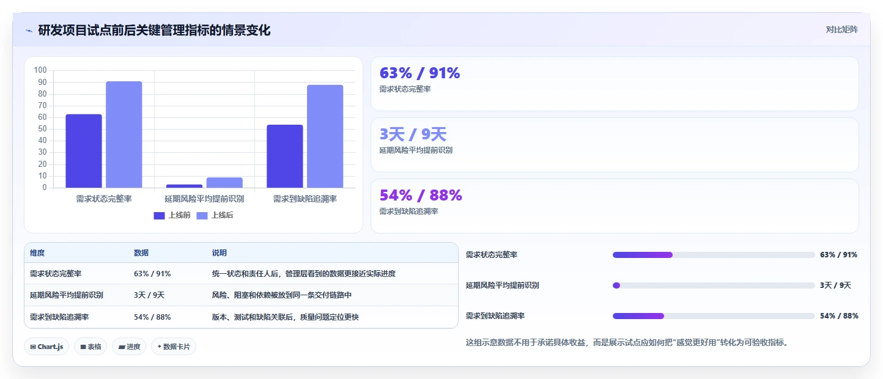Click the description starting 风险、阻塞和依赖
Viewport: 883px width, 379px height.
click(x=282, y=295)
